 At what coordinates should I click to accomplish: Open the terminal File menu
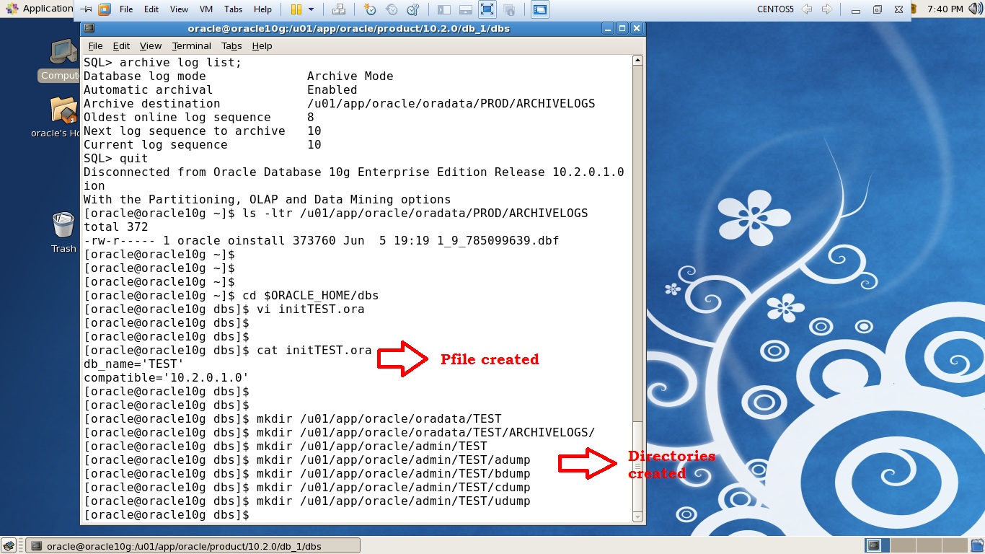95,45
